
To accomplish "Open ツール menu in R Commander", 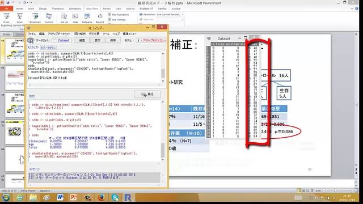I will [106, 34].
